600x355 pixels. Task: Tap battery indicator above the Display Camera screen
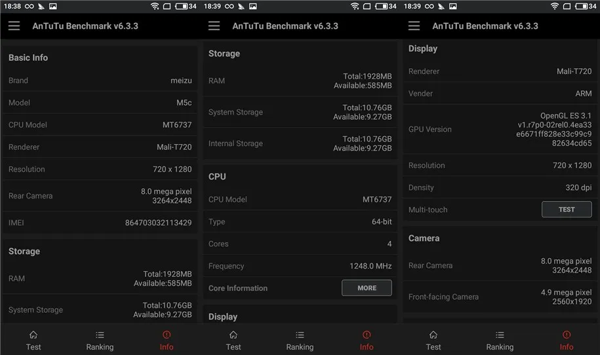tap(586, 6)
